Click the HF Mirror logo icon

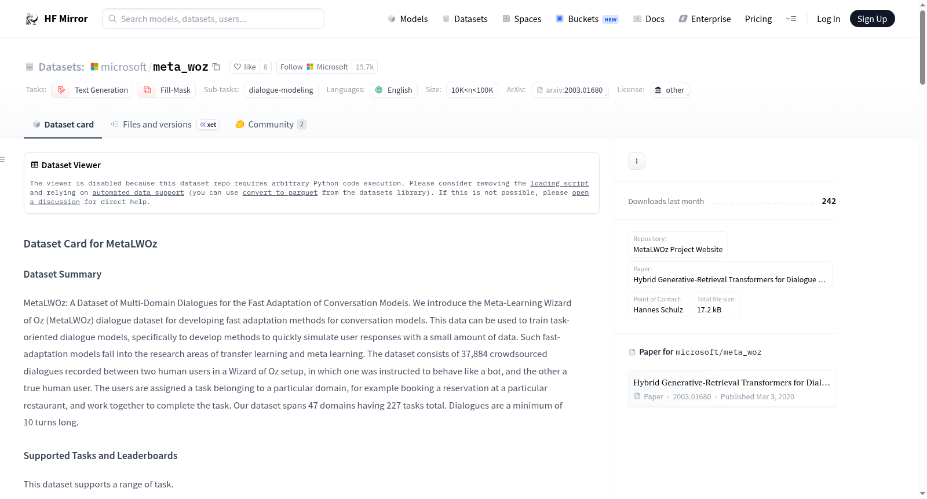click(x=31, y=19)
